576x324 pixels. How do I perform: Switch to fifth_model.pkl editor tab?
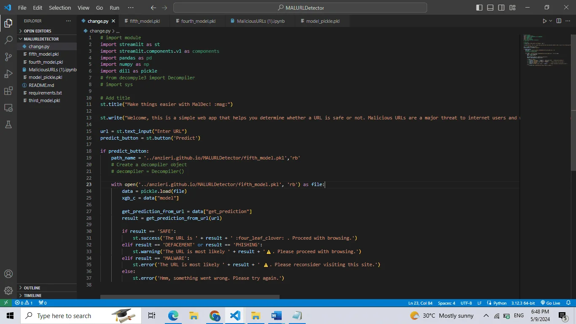coord(144,21)
